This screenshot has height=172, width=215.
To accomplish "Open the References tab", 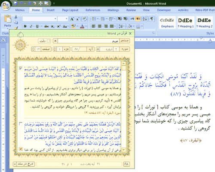I will coord(93,10).
